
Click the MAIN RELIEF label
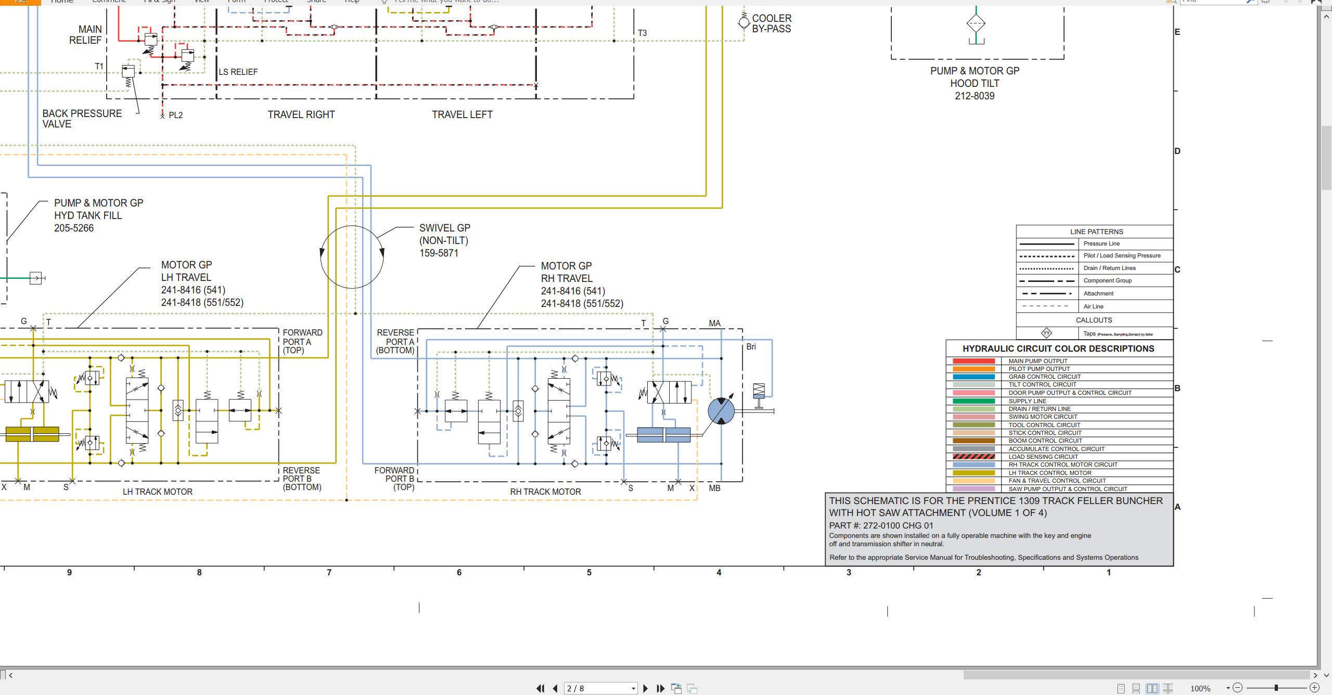(85, 35)
